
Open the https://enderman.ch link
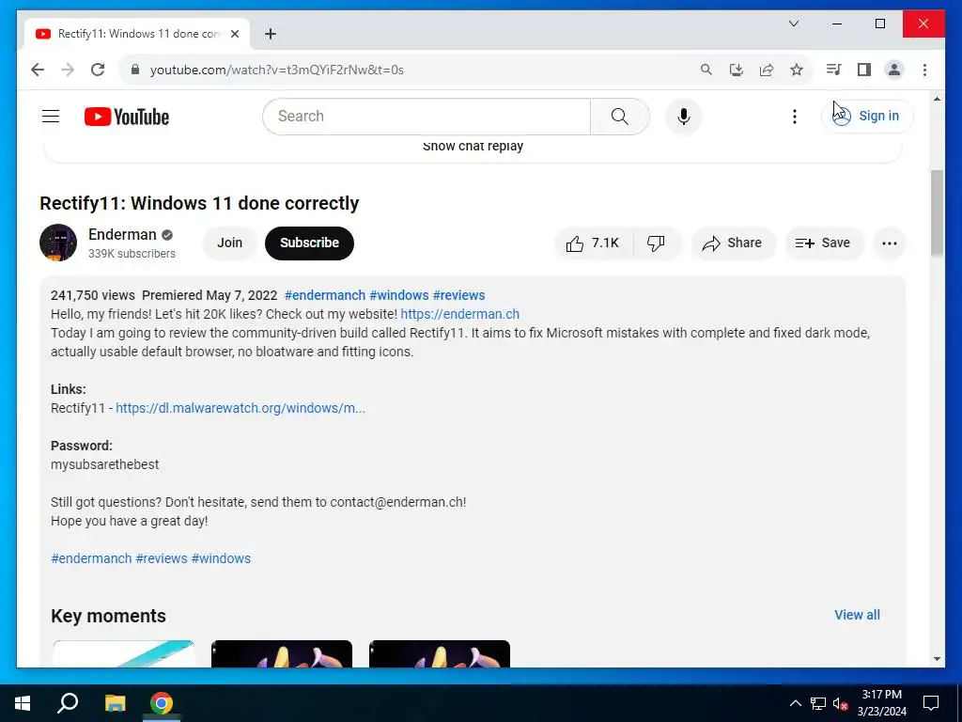(x=460, y=314)
